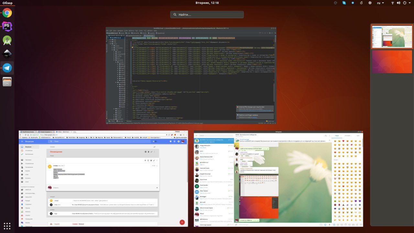Image resolution: width=414 pixels, height=233 pixels.
Task: Launch Inkscape from the dock
Action: pyautogui.click(x=7, y=54)
